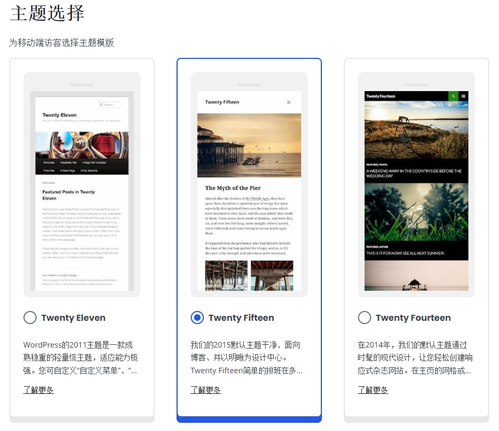499x431 pixels.
Task: Click the Twenty Eleven description starting WordPress的2011主题
Action: tap(80, 358)
